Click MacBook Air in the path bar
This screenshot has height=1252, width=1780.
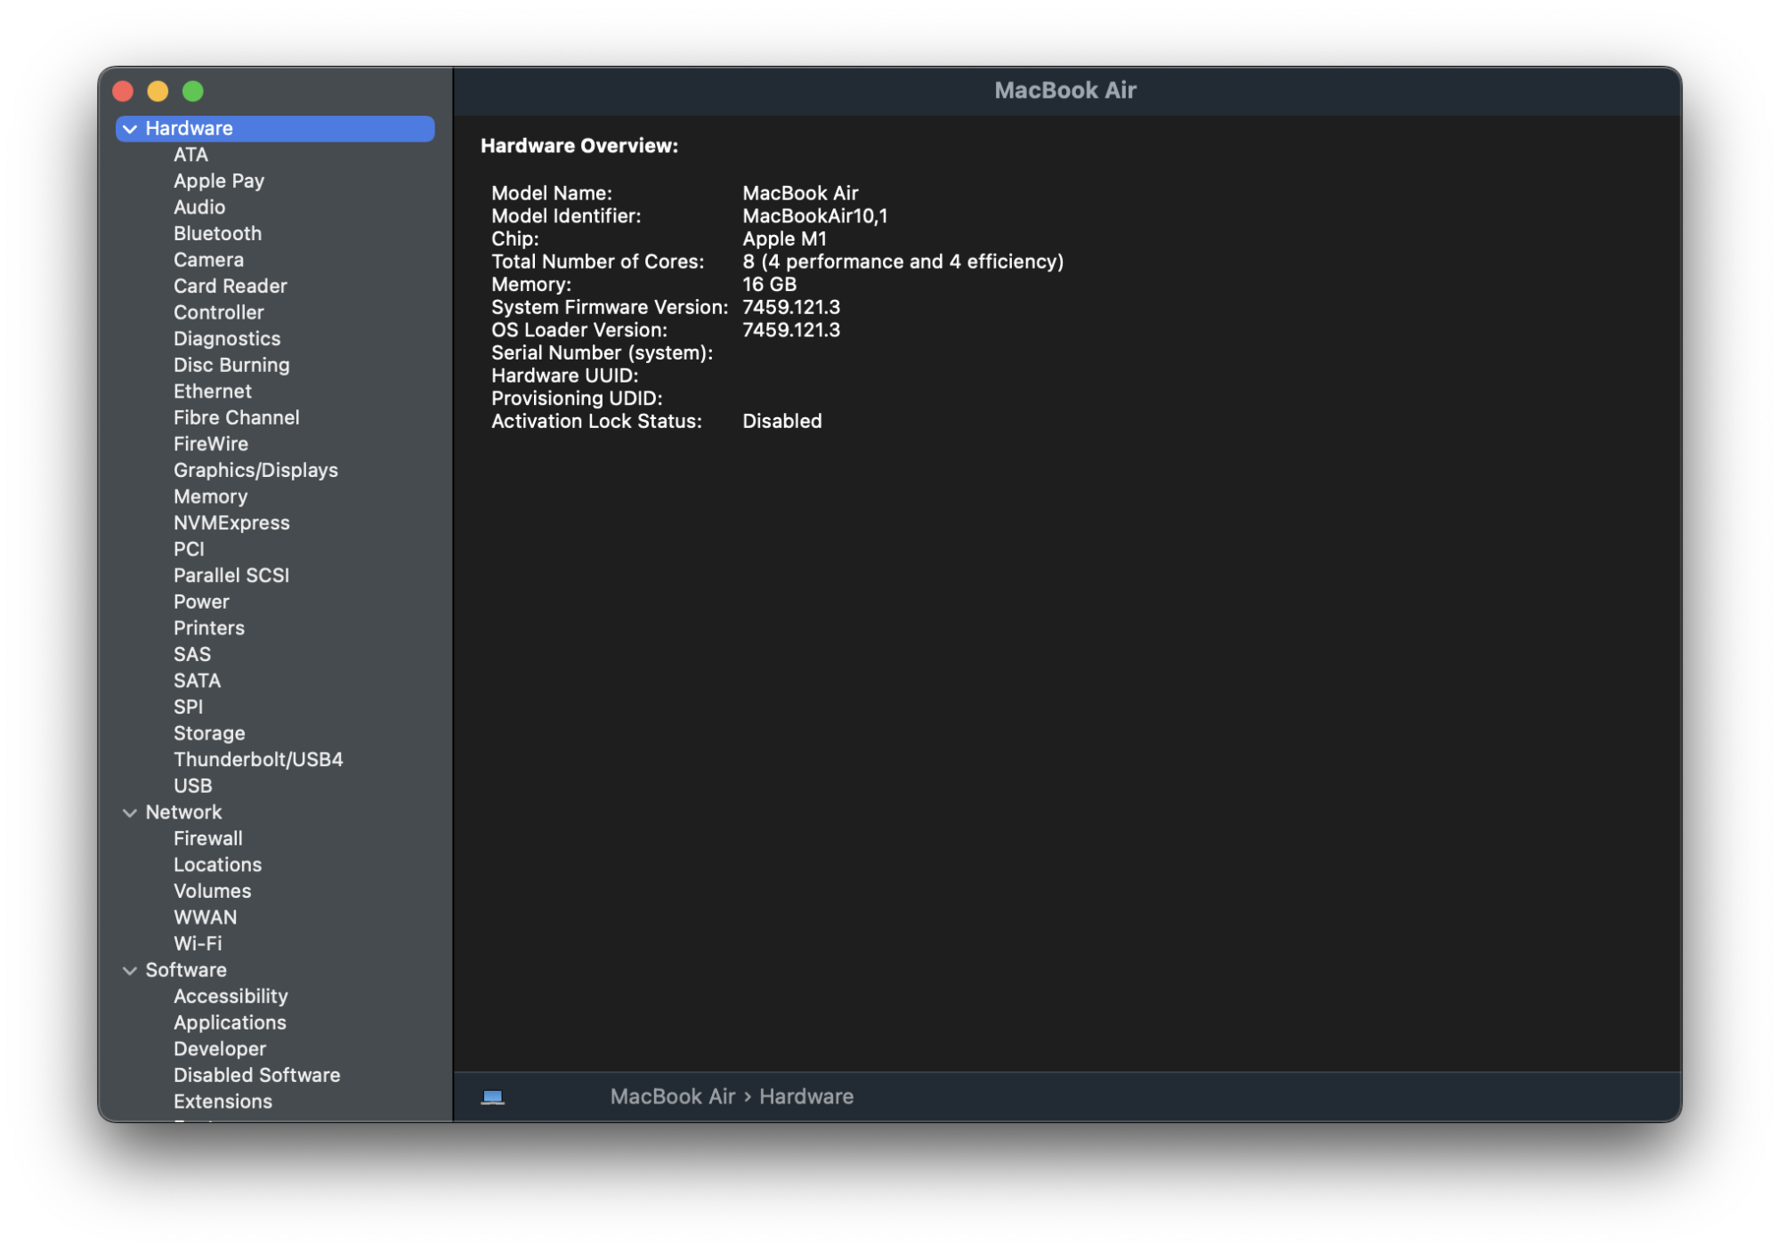click(672, 1096)
